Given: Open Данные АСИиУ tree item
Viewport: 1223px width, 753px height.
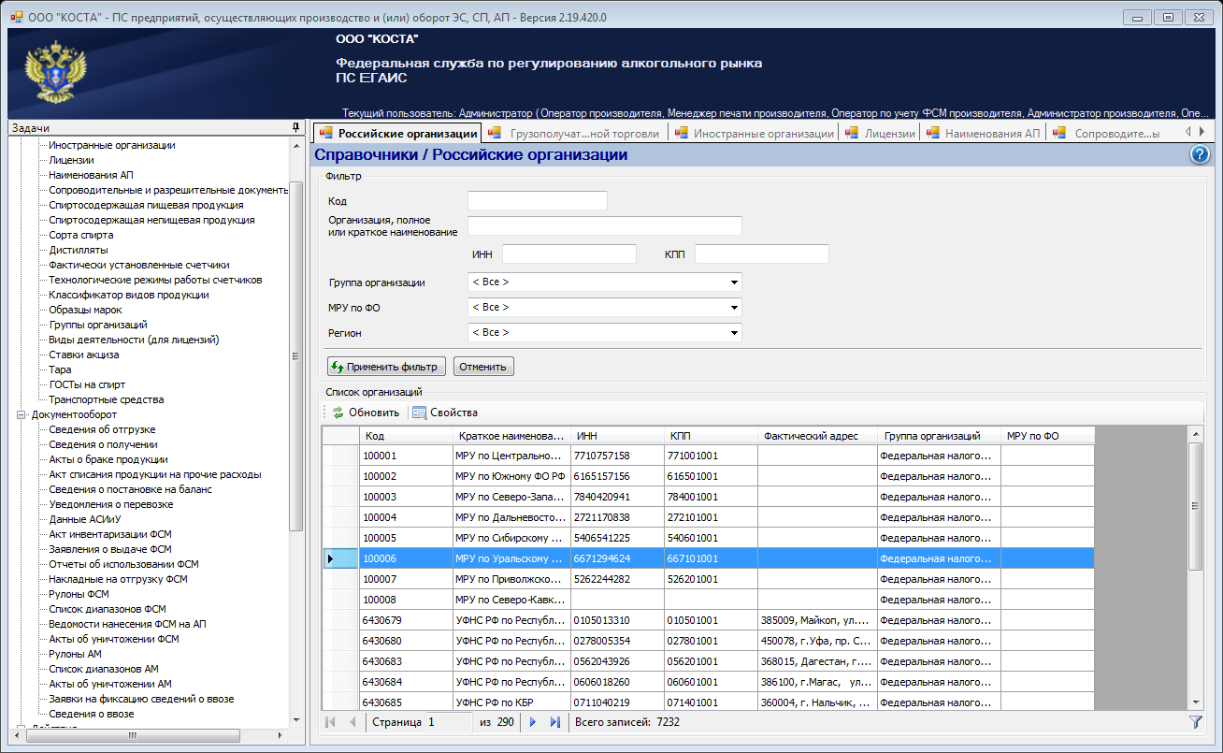Looking at the screenshot, I should 85,519.
